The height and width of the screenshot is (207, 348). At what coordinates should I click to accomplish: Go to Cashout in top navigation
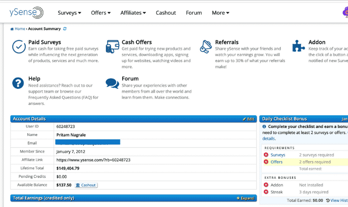tap(166, 13)
